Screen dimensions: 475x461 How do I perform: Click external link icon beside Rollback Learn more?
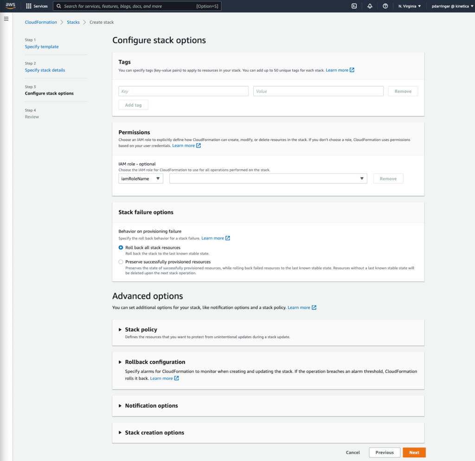(x=176, y=378)
